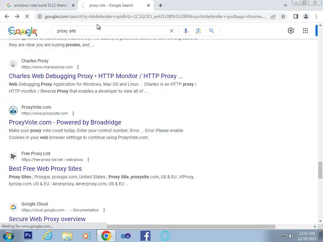The image size is (323, 242).
Task: Open Windows Media Player on taskbar
Action: click(x=86, y=236)
